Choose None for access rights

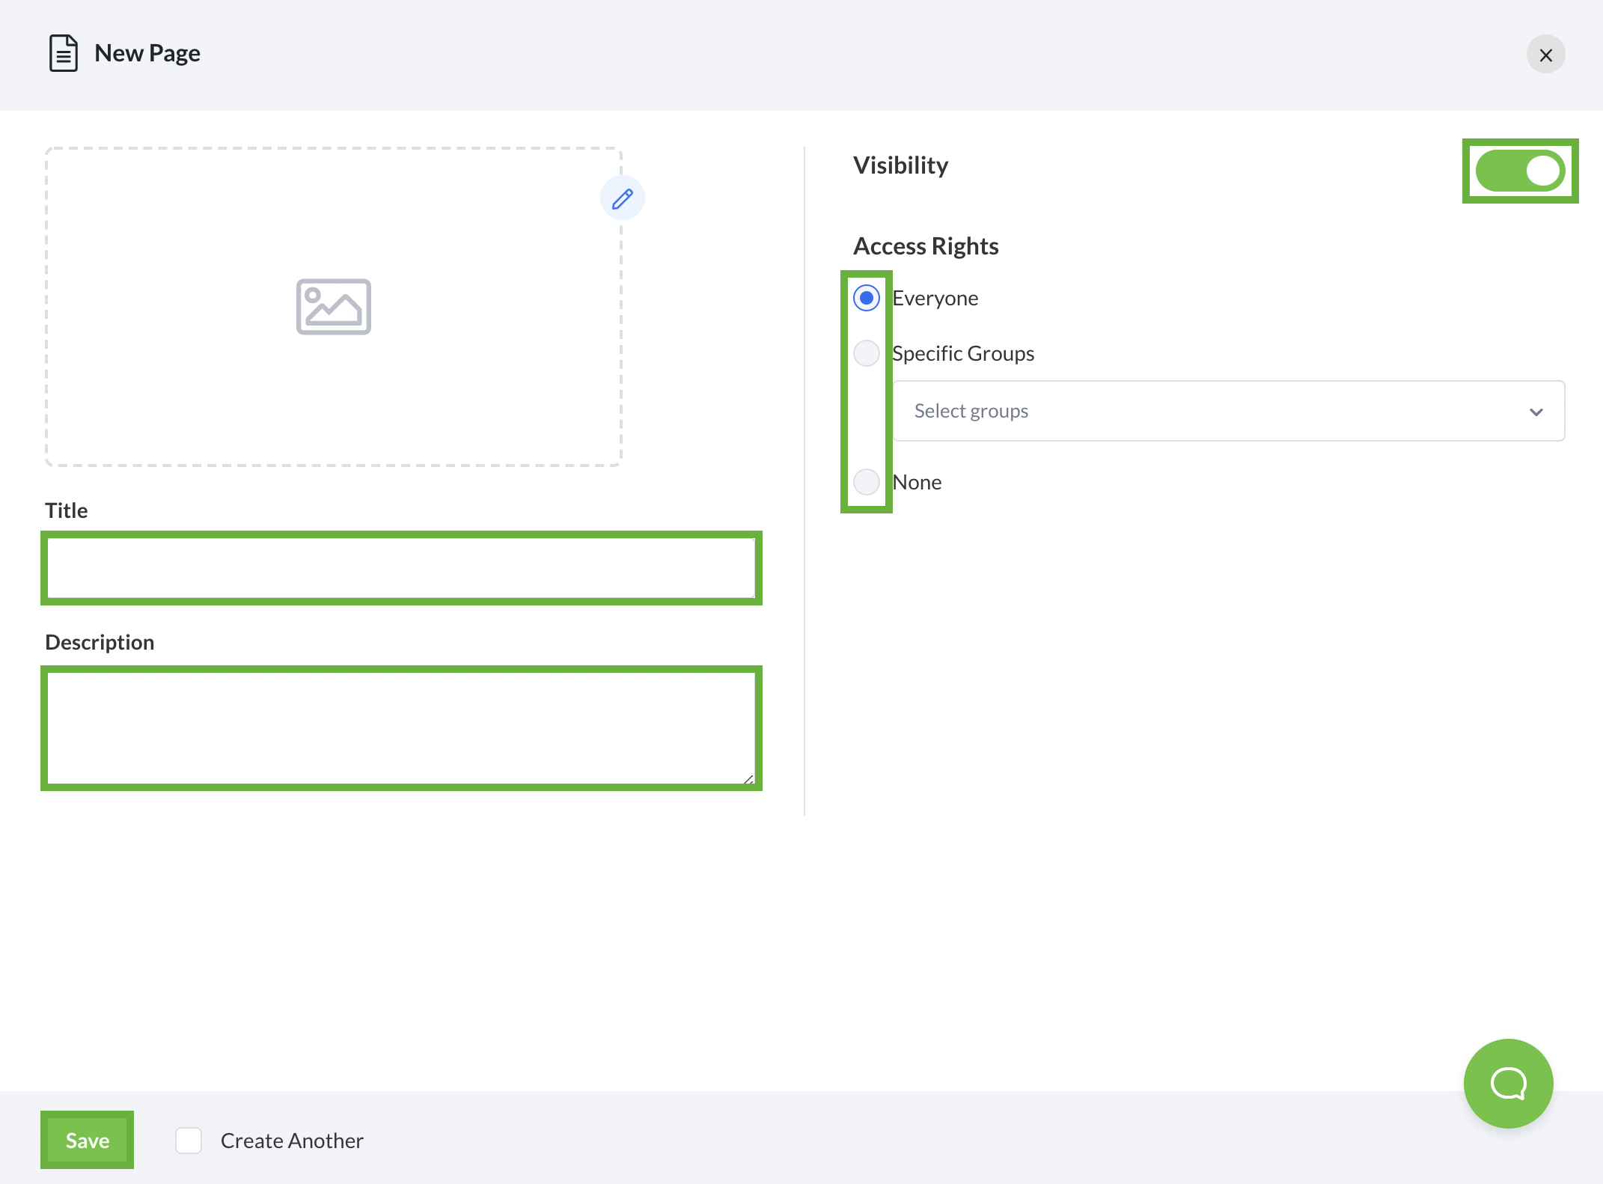click(866, 482)
